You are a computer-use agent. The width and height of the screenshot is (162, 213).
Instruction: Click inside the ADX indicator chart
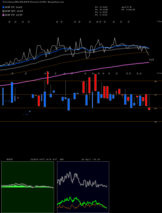(x=83, y=187)
